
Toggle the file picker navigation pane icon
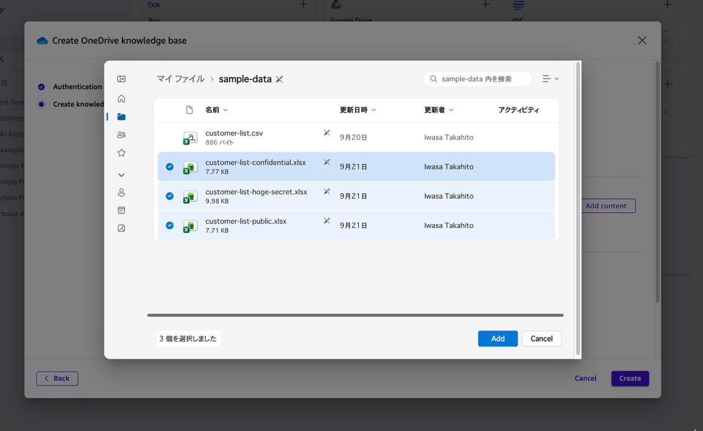click(121, 79)
